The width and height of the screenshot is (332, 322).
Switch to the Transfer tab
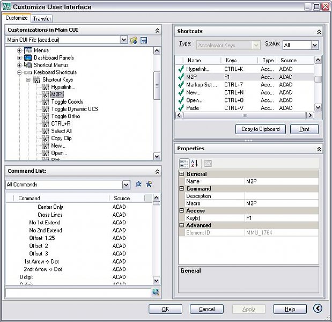pos(42,19)
